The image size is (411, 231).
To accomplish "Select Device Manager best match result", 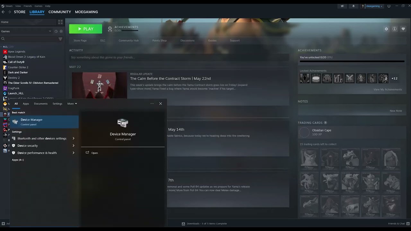I will point(44,122).
